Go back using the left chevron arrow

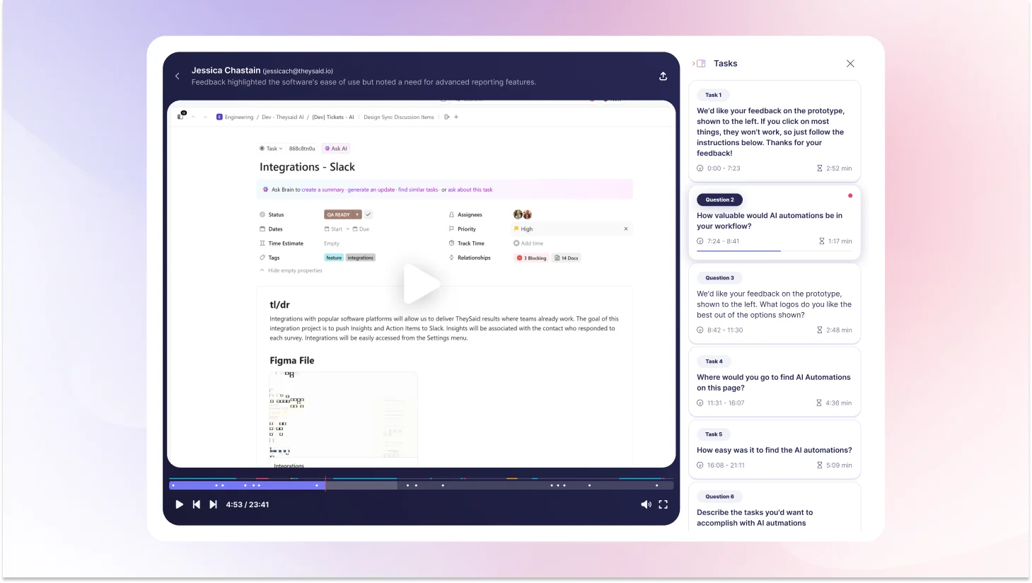point(177,76)
